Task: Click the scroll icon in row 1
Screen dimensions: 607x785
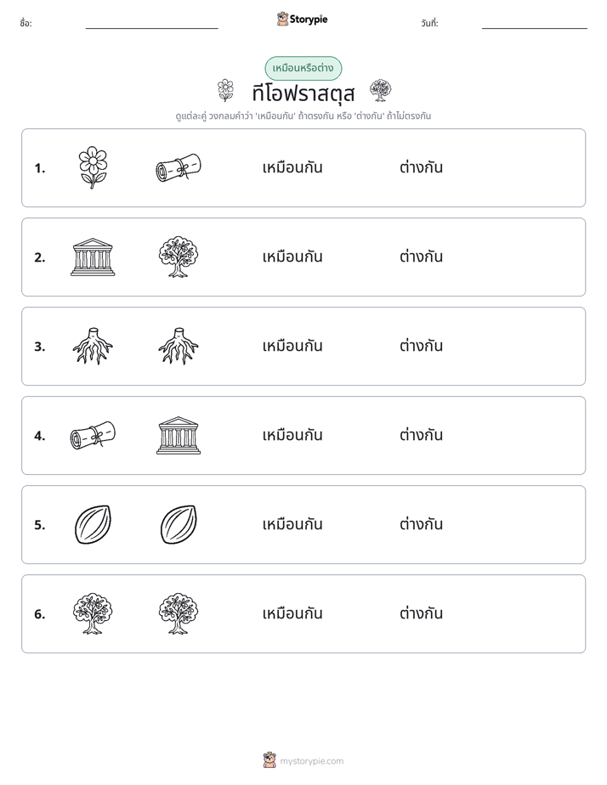Action: tap(179, 167)
